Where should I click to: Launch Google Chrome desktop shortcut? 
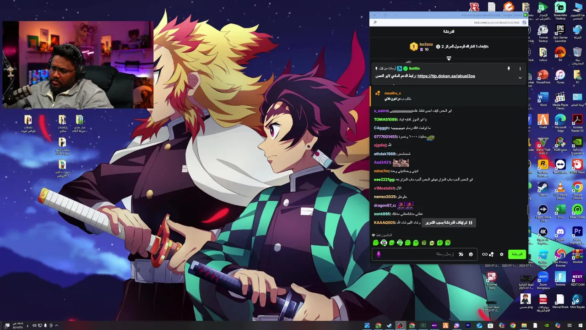pos(577,191)
